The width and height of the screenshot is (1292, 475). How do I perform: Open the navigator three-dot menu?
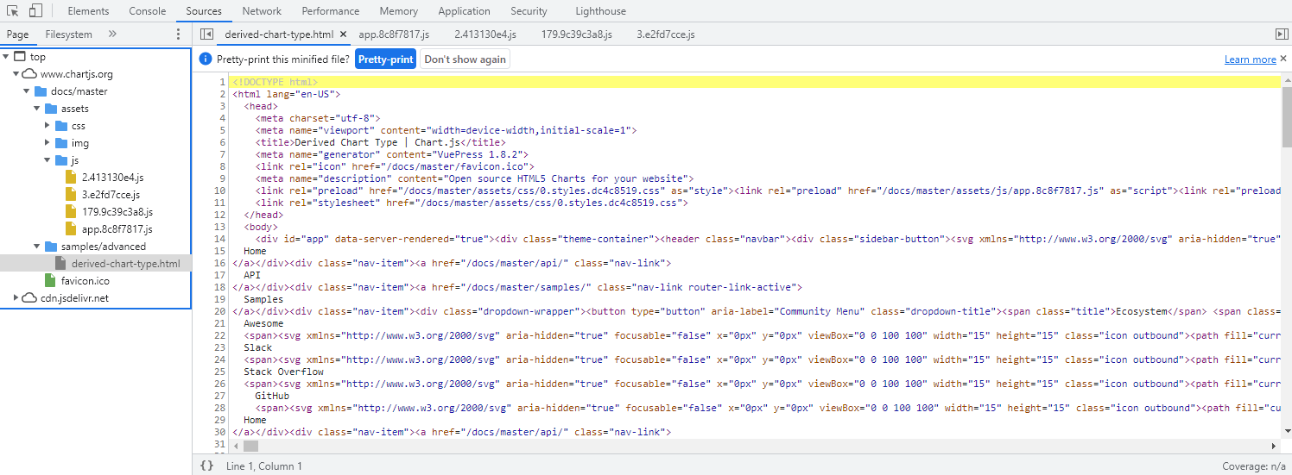tap(179, 34)
